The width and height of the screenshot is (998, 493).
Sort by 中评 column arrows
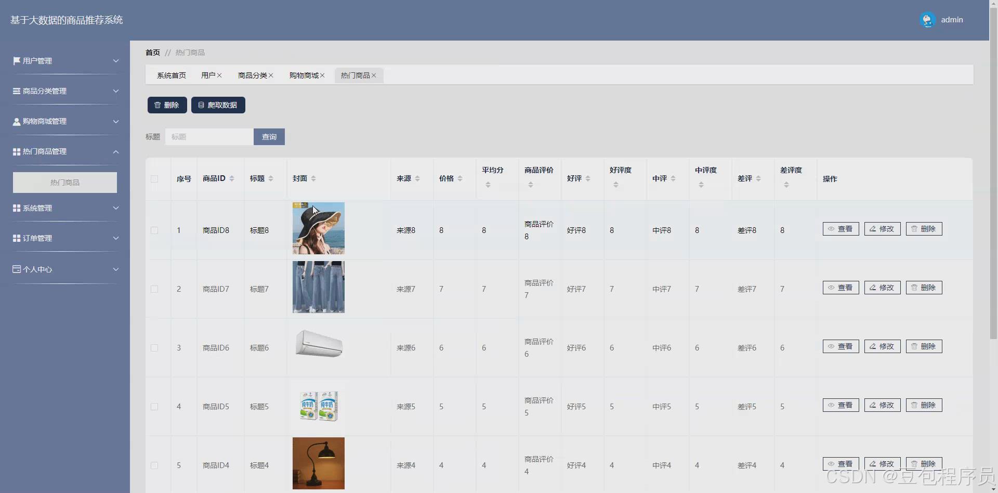pyautogui.click(x=673, y=178)
